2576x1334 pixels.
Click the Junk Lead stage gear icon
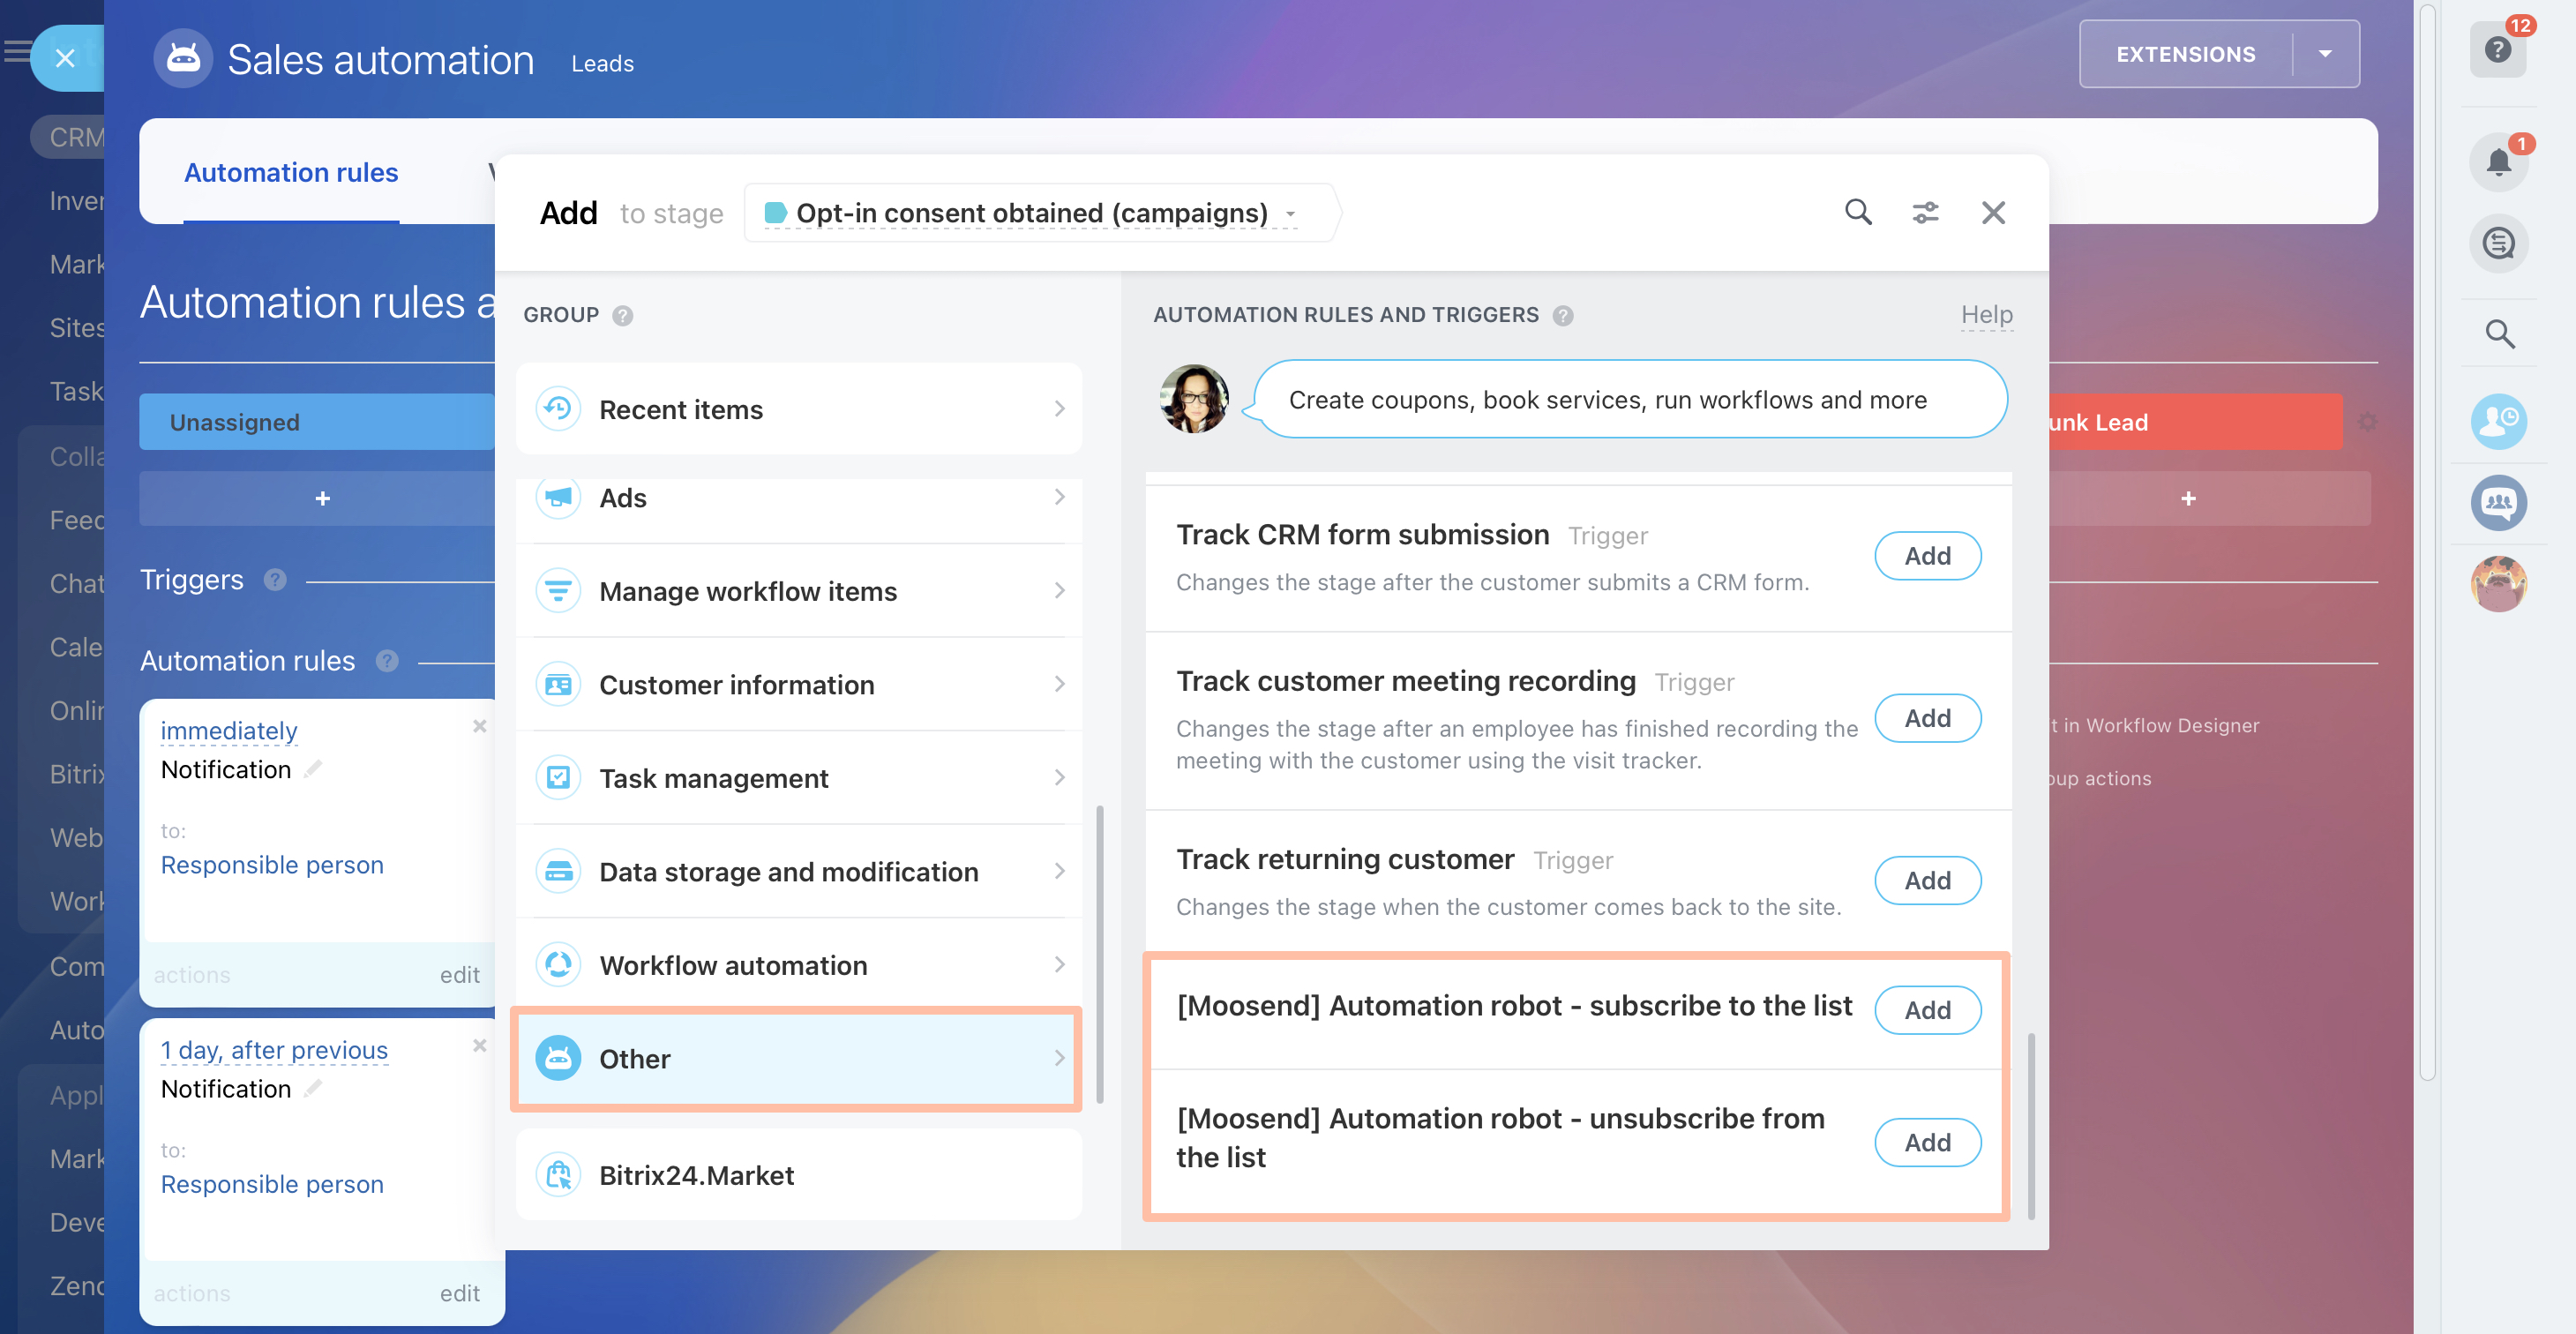[2367, 422]
